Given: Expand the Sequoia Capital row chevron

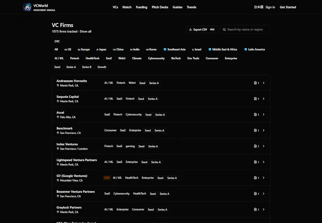Looking at the screenshot, I should (x=264, y=99).
